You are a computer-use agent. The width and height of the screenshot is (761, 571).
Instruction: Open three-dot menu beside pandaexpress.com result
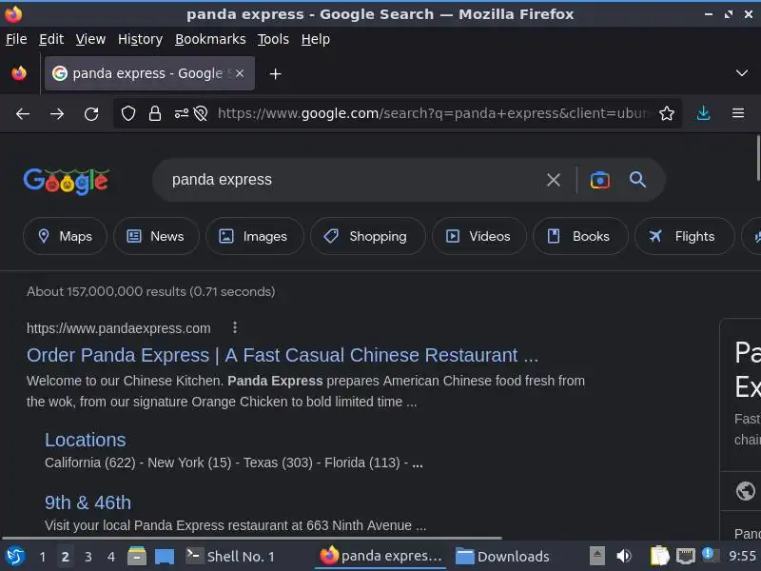235,327
